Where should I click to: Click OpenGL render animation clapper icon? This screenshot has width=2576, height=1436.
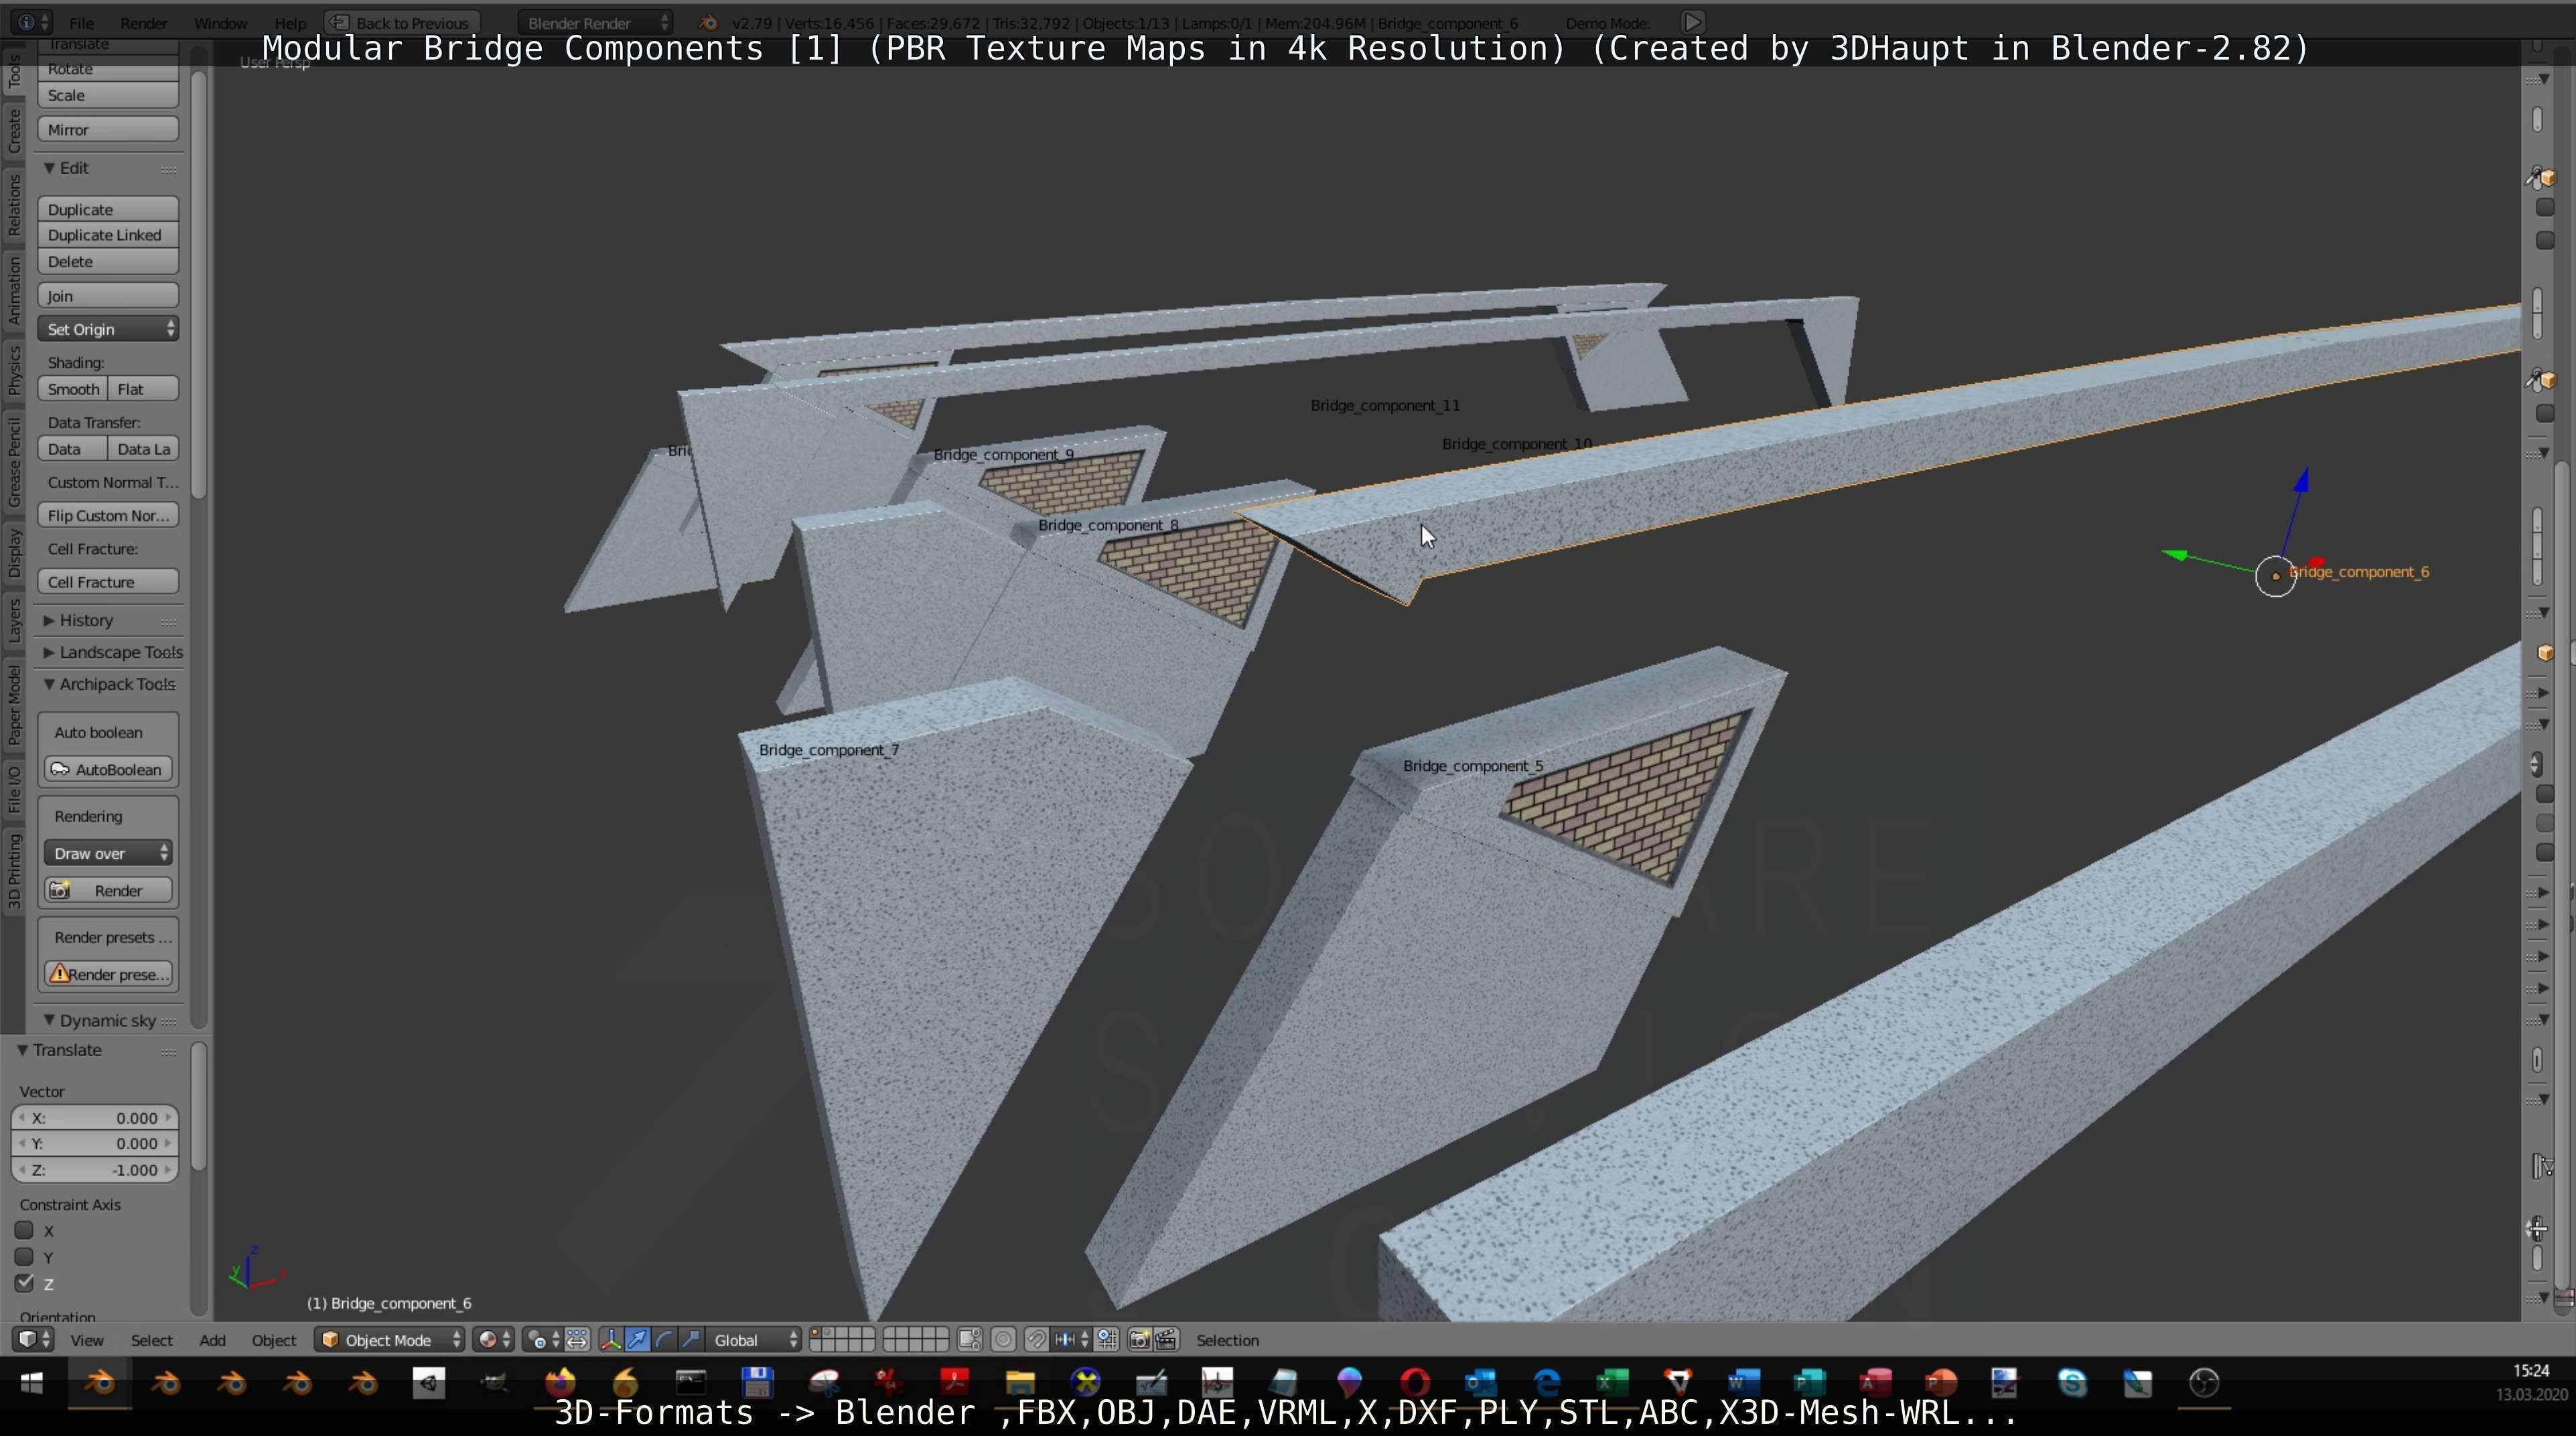(x=1166, y=1340)
